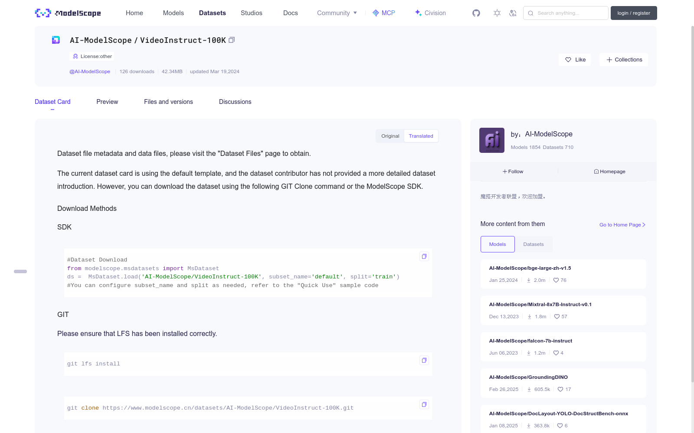Viewport: 694px width, 433px height.
Task: Click the login / register button
Action: coord(634,13)
